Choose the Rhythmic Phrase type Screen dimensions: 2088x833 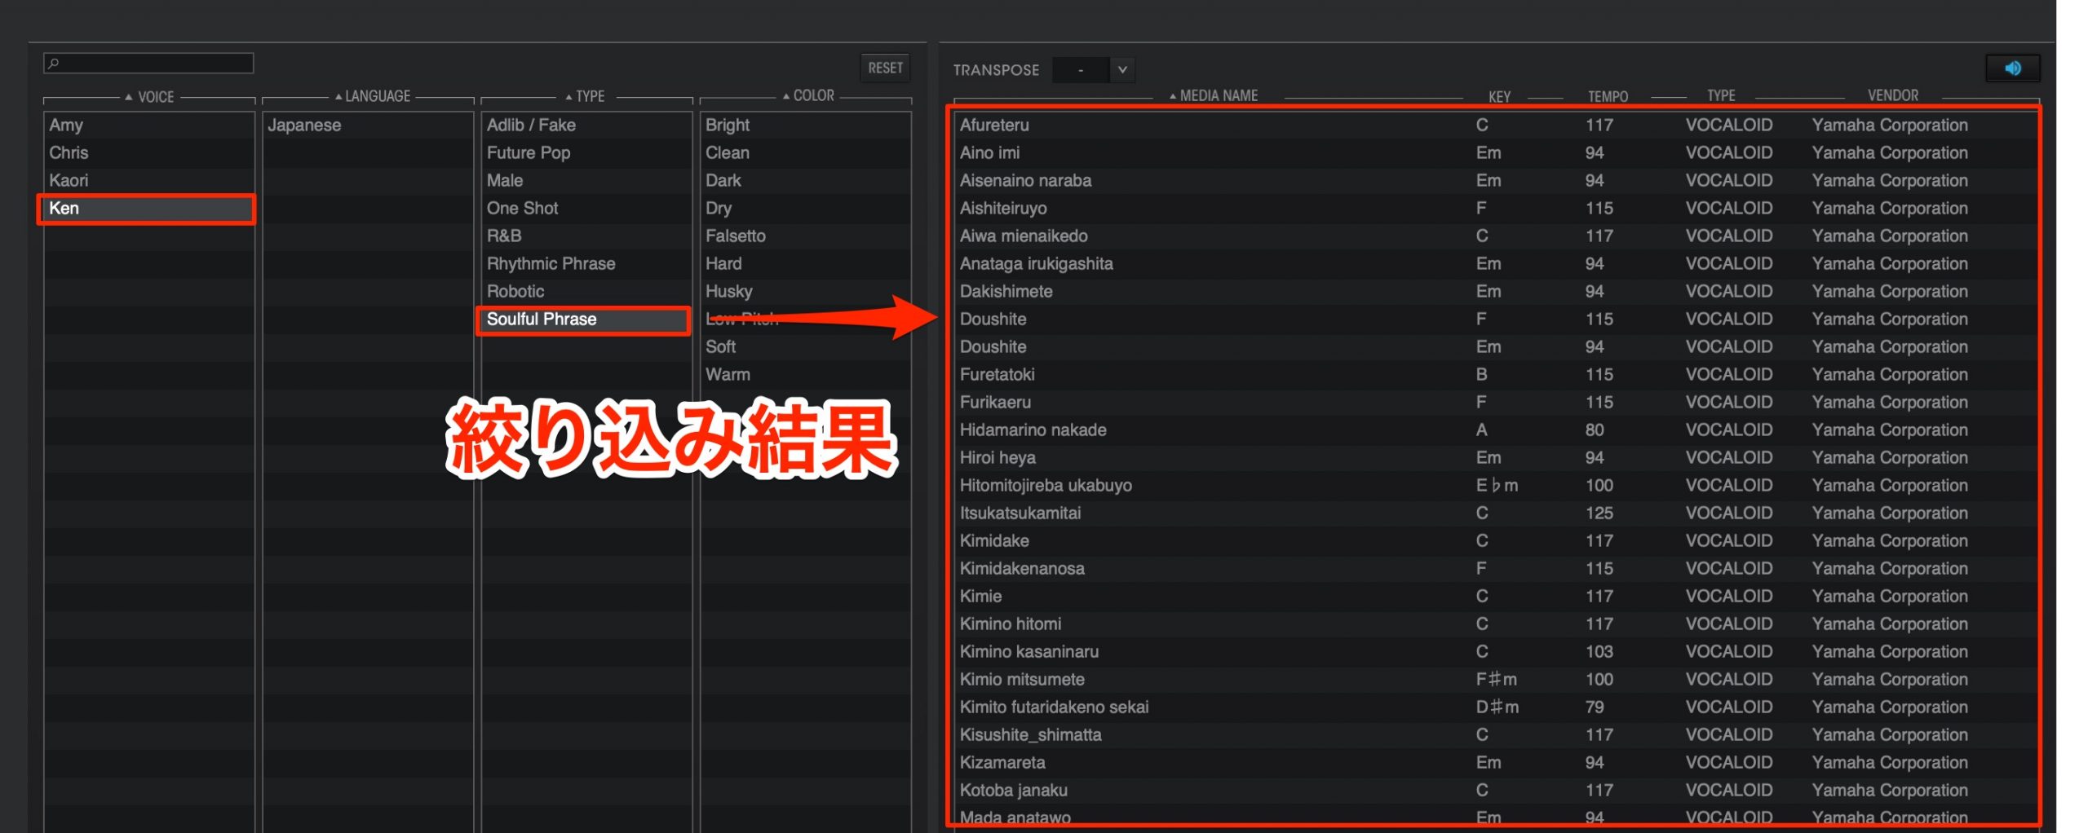tap(586, 263)
